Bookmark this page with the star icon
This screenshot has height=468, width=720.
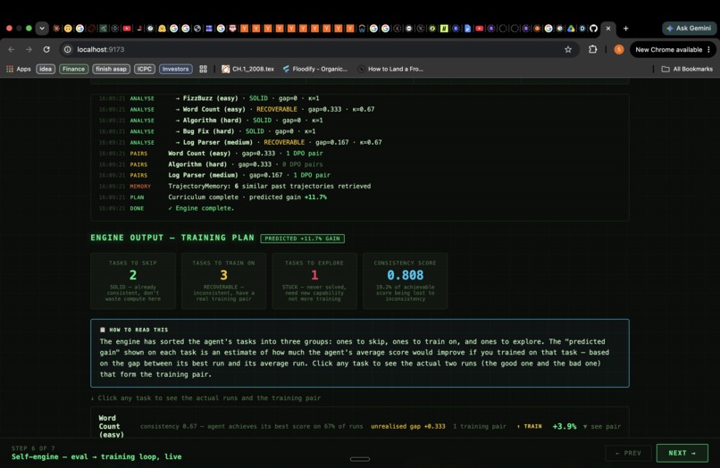coord(568,49)
